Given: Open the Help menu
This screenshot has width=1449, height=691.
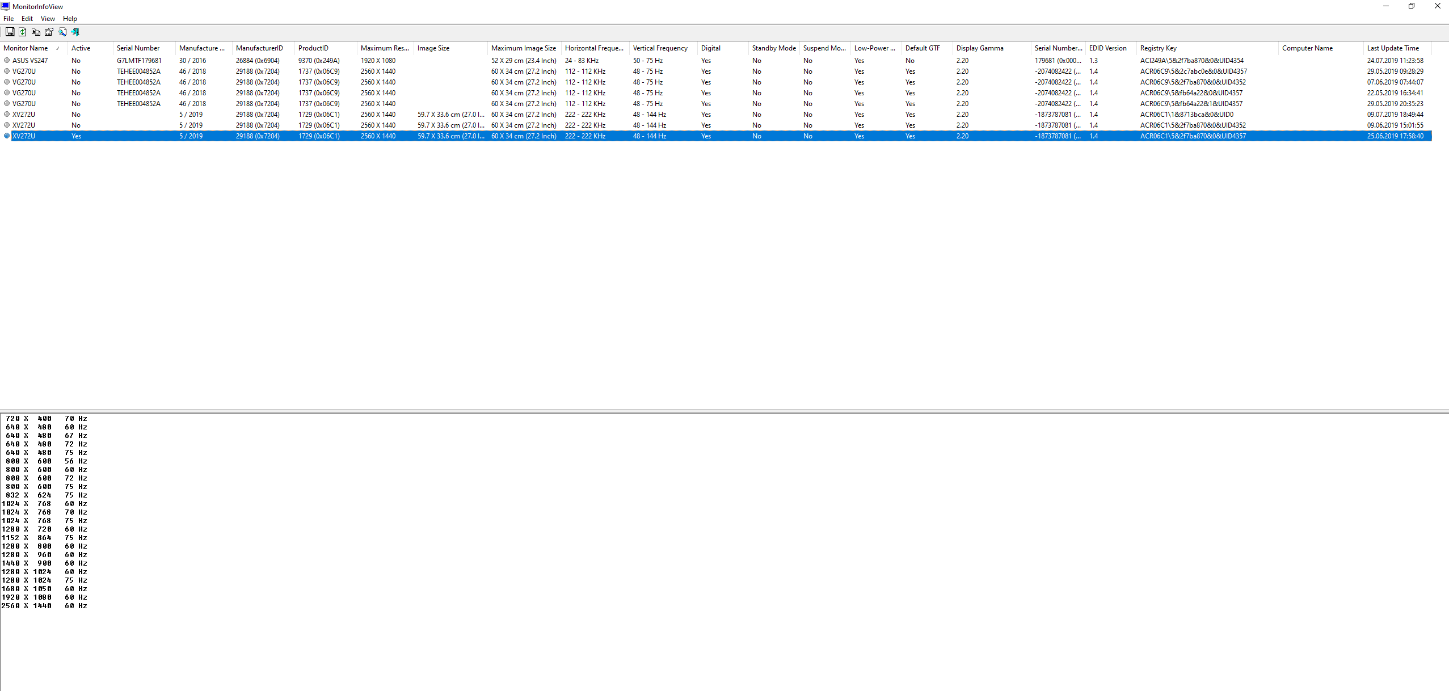Looking at the screenshot, I should pyautogui.click(x=70, y=19).
